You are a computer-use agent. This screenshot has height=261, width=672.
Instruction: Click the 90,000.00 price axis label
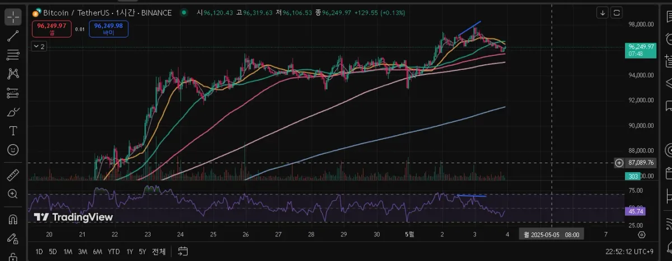click(x=641, y=125)
